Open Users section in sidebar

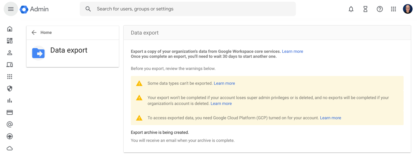[x=10, y=53]
